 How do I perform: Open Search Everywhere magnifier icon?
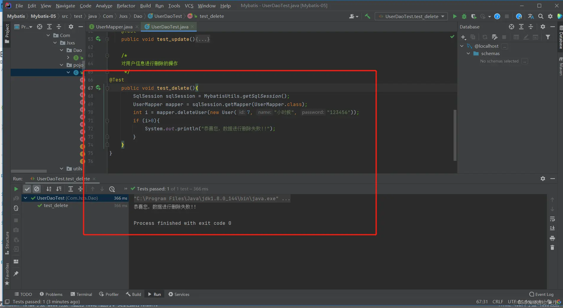(x=541, y=16)
